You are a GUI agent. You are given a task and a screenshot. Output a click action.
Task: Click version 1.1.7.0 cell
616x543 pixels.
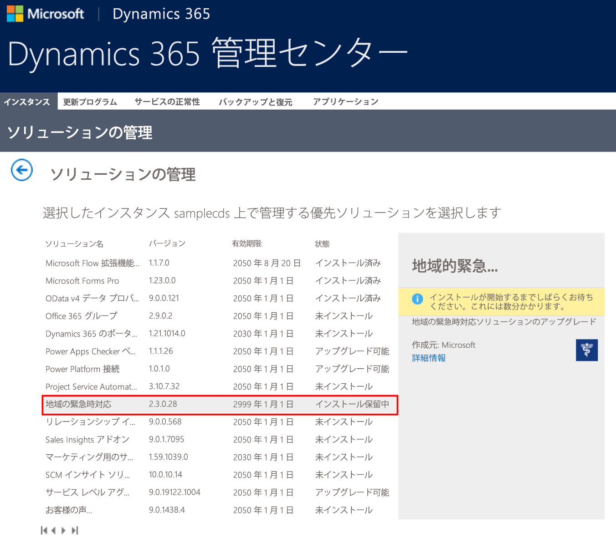(x=159, y=263)
